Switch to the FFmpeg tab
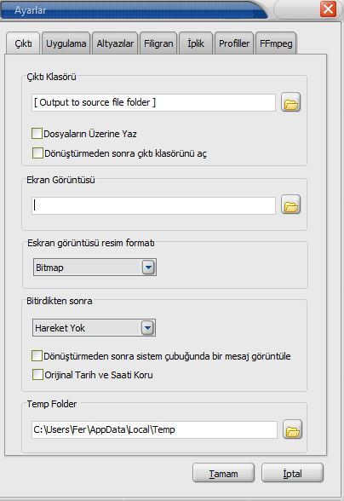Viewport: 344px width, 501px height. [276, 43]
